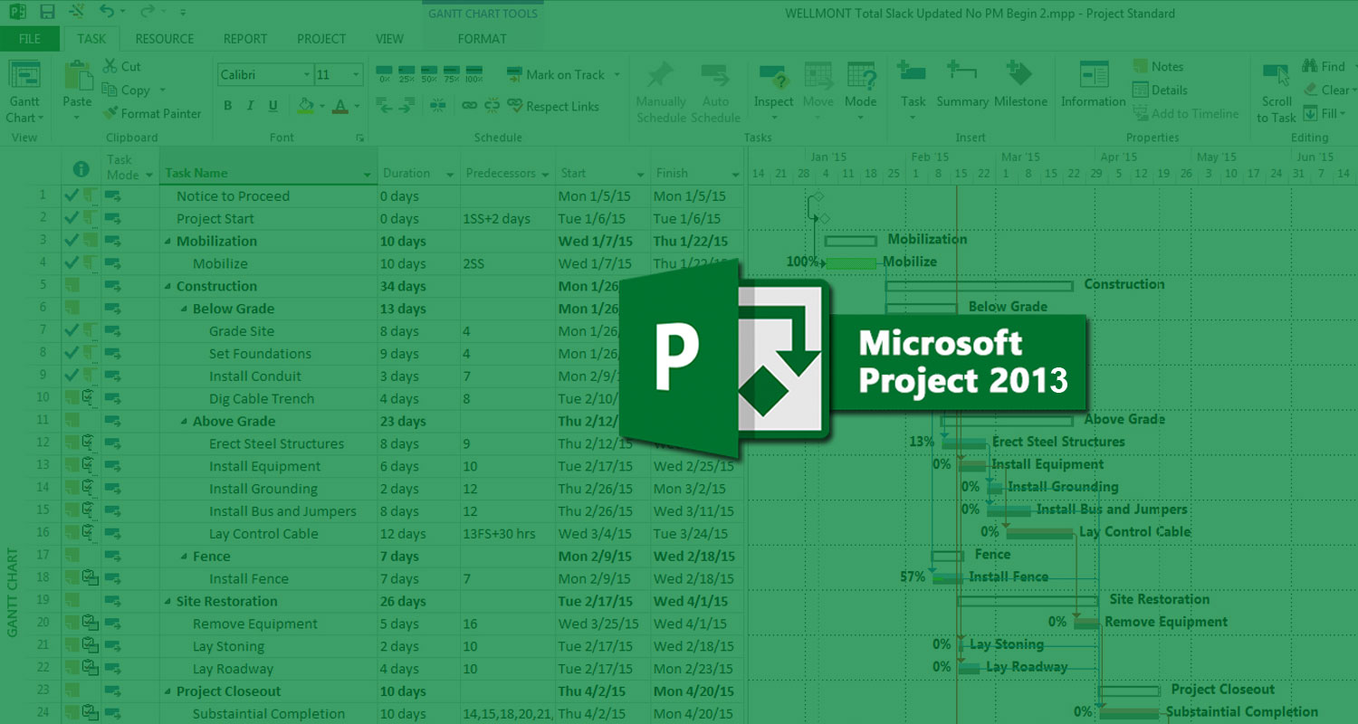Open the Calibri font name dropdown
The width and height of the screenshot is (1358, 724).
(307, 75)
